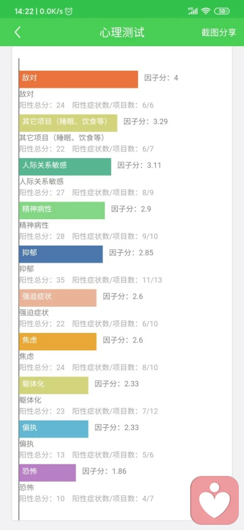Viewport: 244px width, 530px height.
Task: Tap the HD signal strength icon
Action: coord(193,11)
